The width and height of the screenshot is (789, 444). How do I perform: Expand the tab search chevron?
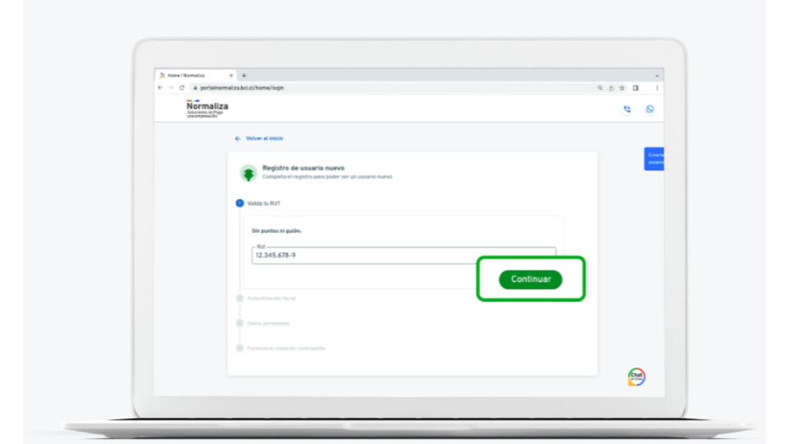click(x=657, y=75)
